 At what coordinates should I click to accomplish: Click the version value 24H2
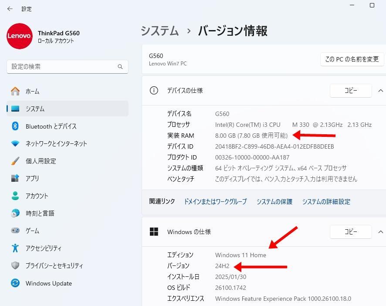[x=222, y=266]
